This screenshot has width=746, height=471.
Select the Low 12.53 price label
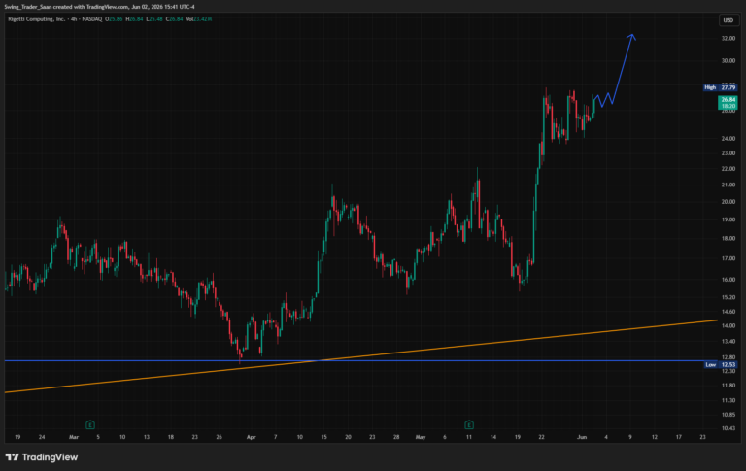[x=721, y=364]
